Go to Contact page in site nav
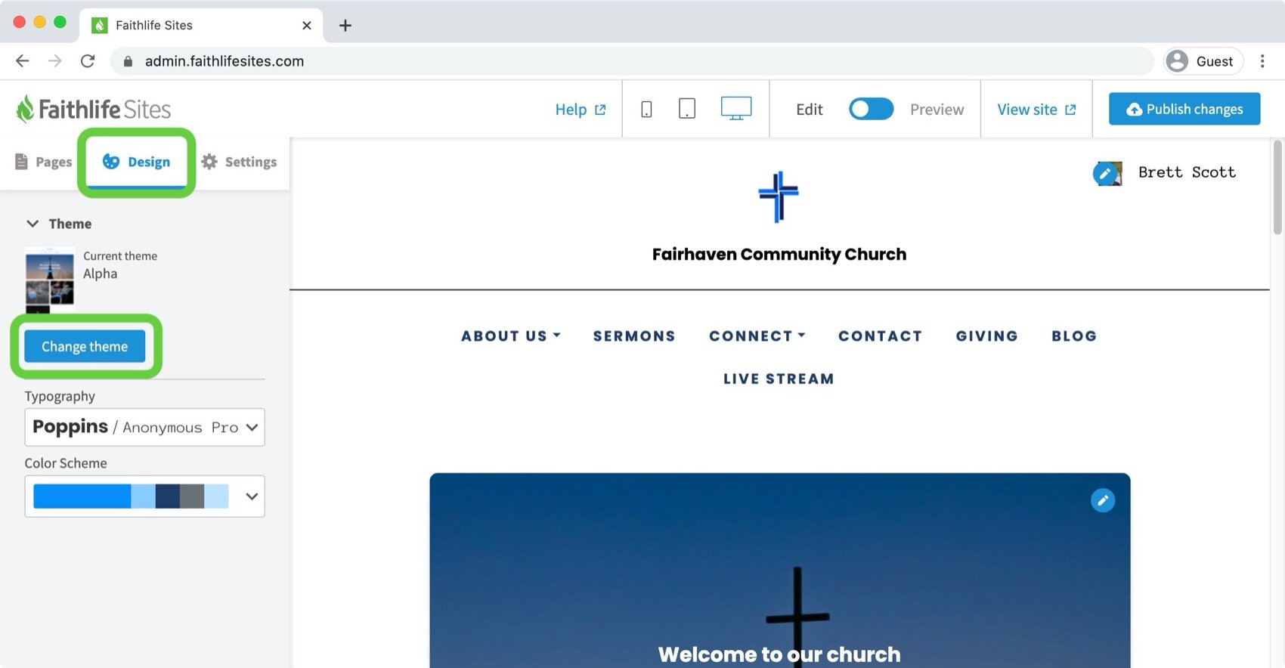1285x668 pixels. pos(881,336)
